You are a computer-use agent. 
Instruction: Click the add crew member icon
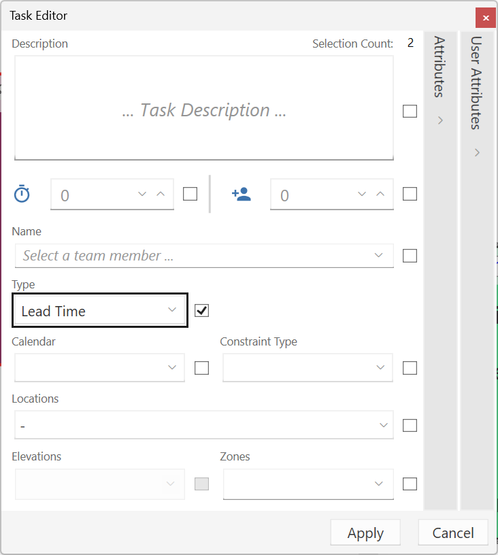(241, 194)
